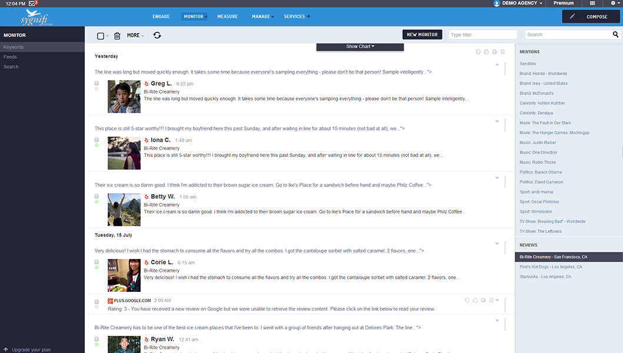Click the search magnifier icon
This screenshot has width=623, height=353.
(x=615, y=35)
